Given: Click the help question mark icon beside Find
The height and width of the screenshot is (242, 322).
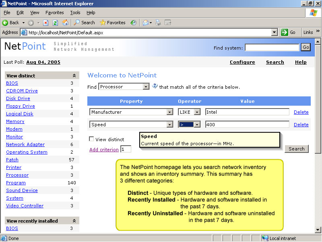Looking at the screenshot, I should 155,86.
